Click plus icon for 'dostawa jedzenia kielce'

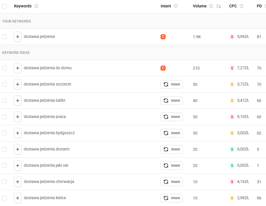pos(18,198)
